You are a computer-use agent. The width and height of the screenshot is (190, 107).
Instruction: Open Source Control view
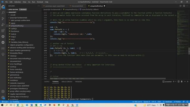3,18
